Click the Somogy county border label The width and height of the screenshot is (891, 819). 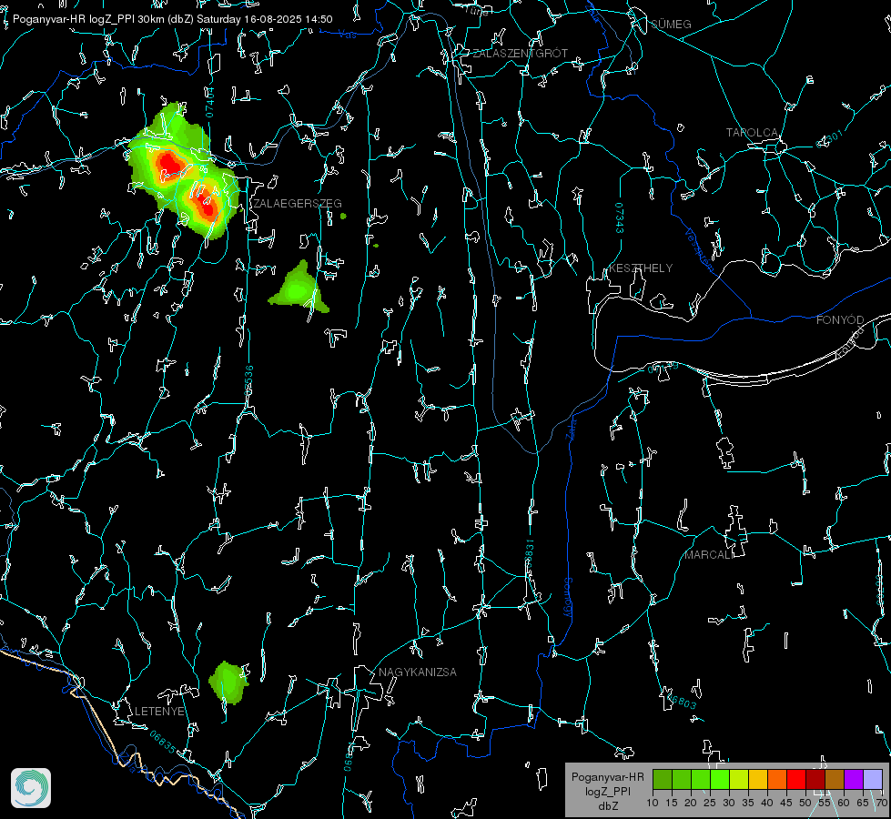point(568,597)
